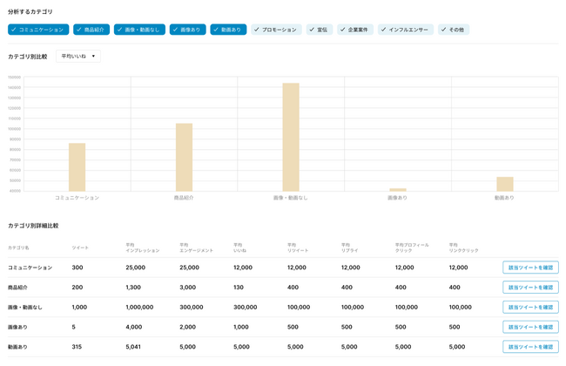View matching tweets for the 画像あり row
Viewport: 566px width, 366px height.
click(x=529, y=328)
